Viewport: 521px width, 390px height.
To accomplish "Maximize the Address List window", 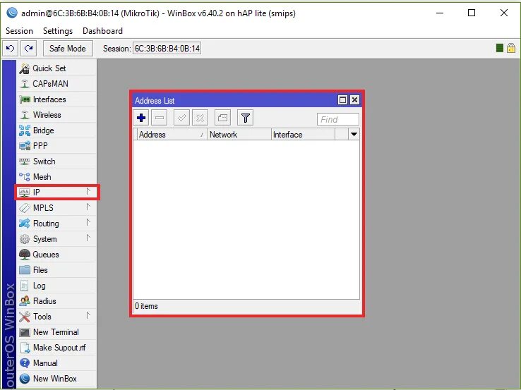I will click(x=342, y=100).
